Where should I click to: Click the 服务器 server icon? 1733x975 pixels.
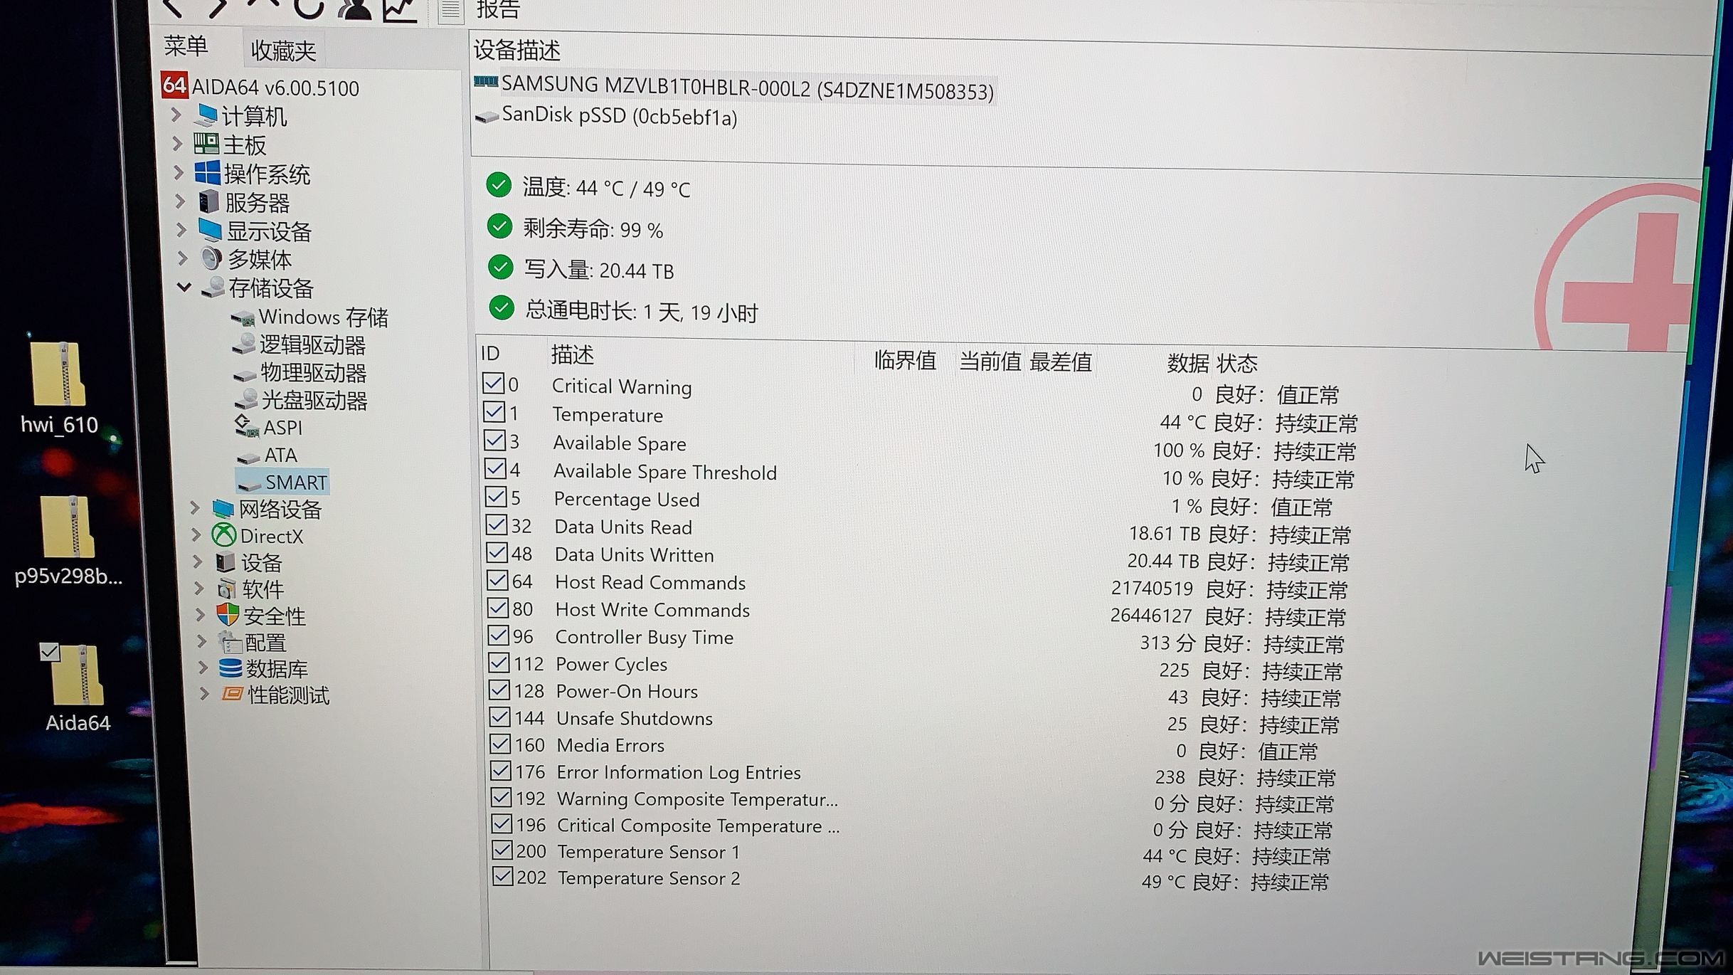point(208,201)
